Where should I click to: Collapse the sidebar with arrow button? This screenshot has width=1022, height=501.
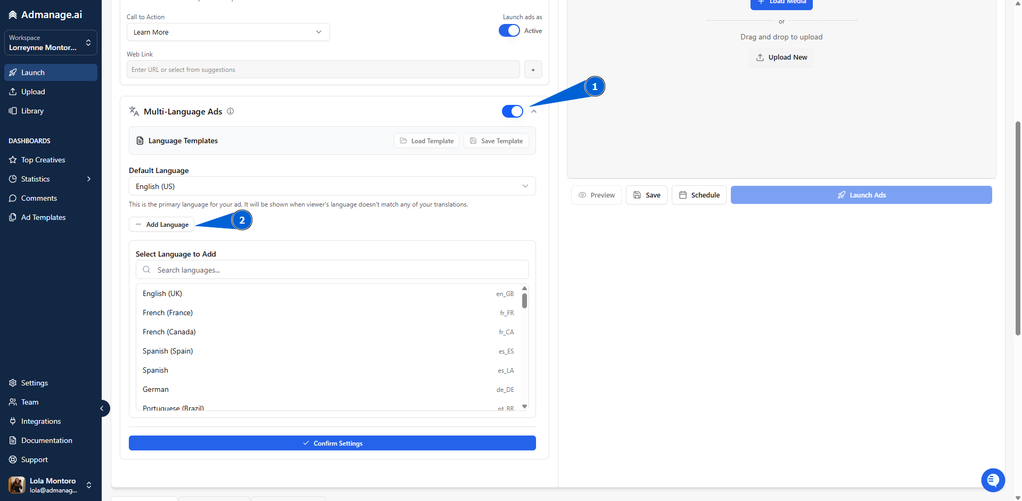pos(102,408)
